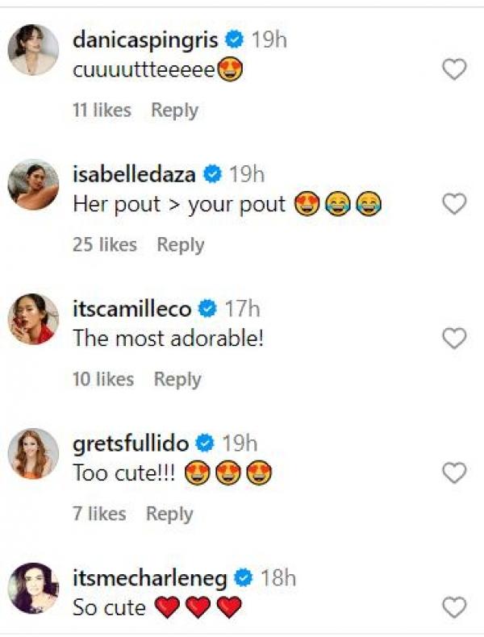Reply to isabelledaza's pout comment

click(180, 244)
